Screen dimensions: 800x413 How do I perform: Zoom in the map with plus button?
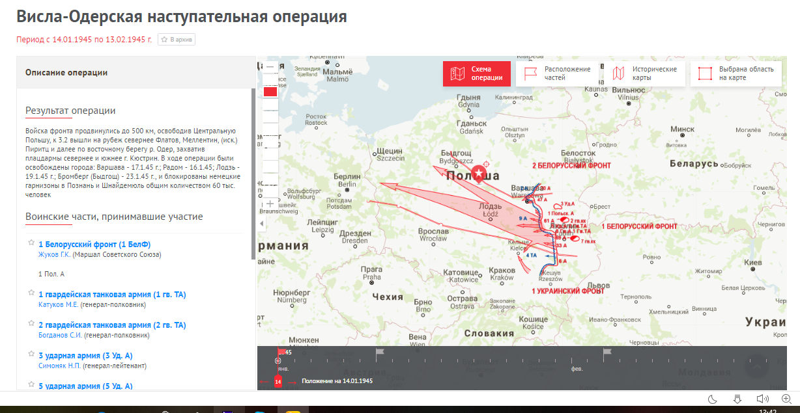(270, 204)
